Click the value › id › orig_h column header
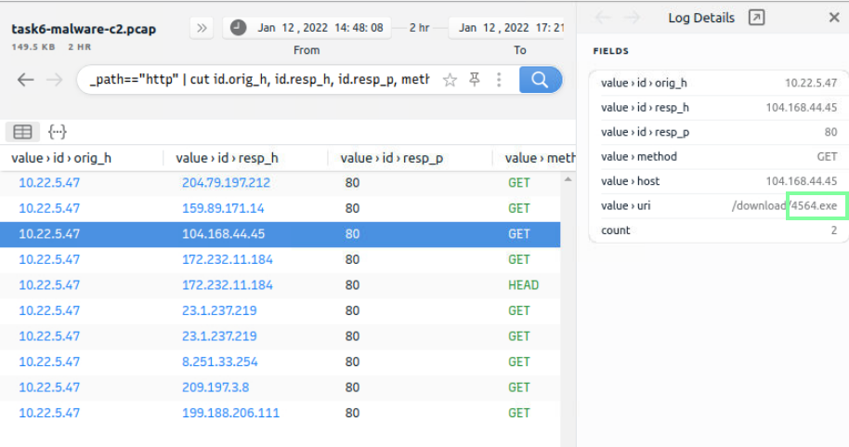Image resolution: width=849 pixels, height=447 pixels. [x=61, y=158]
